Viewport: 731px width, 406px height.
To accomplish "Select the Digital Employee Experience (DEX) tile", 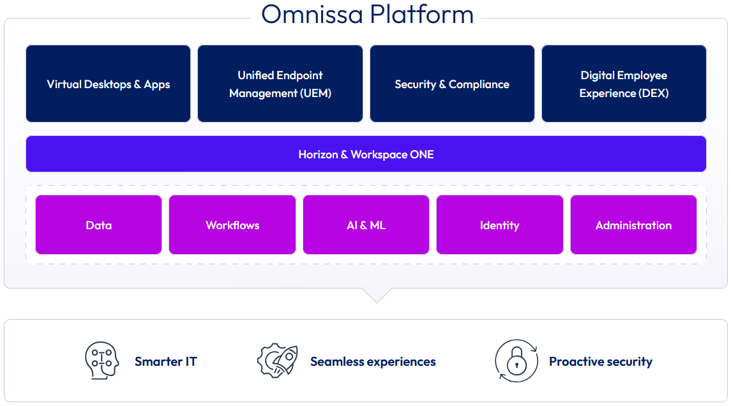I will tap(624, 84).
